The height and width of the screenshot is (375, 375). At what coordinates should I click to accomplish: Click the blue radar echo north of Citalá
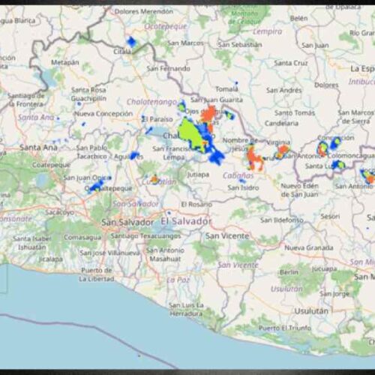click(x=131, y=41)
